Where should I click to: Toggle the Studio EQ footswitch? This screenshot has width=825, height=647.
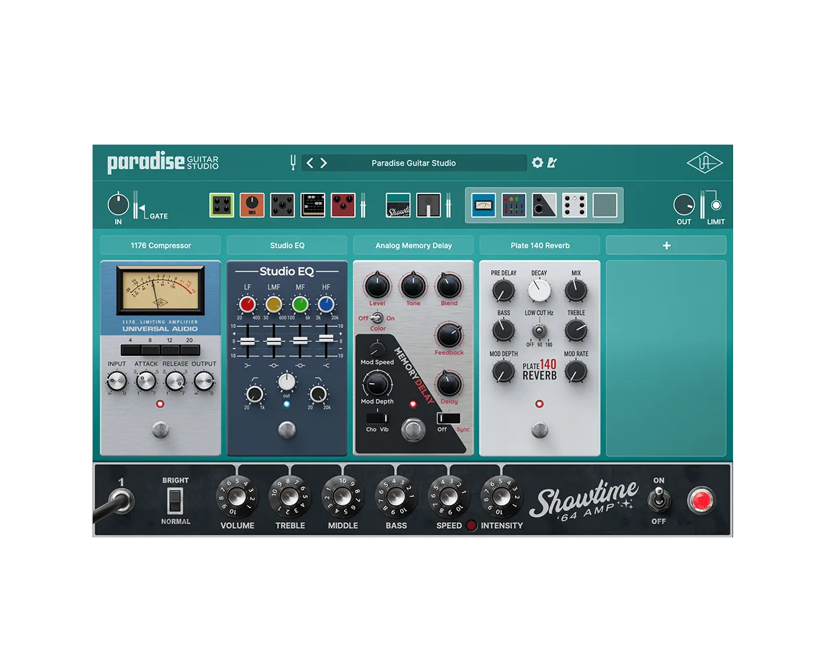click(x=287, y=430)
